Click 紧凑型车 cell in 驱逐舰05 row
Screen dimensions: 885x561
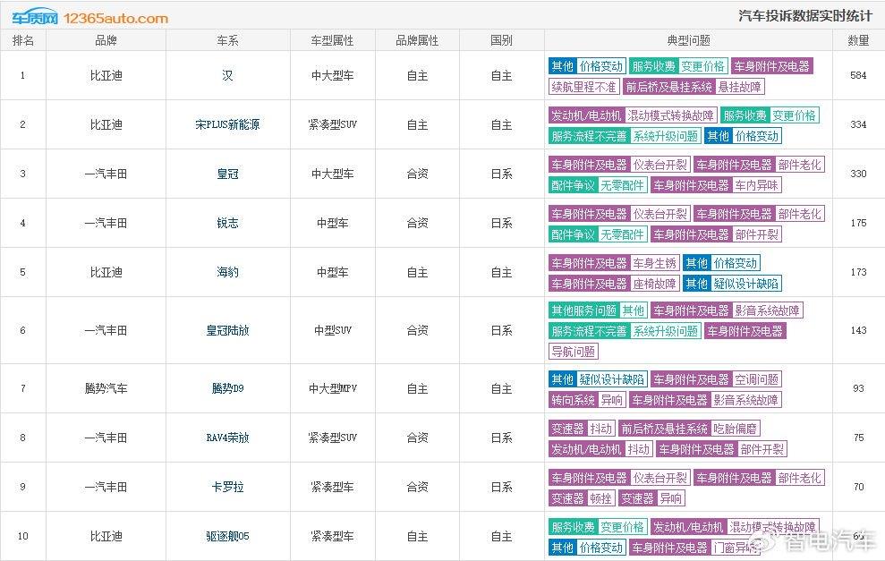[333, 536]
